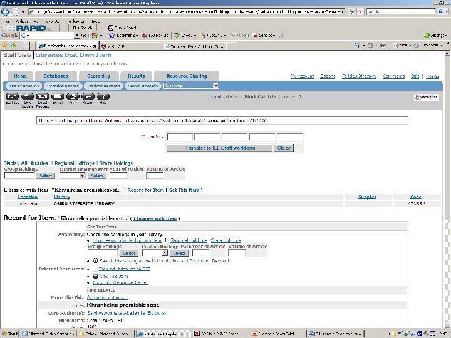The width and height of the screenshot is (451, 338).
Task: Click the IE command bar printer icon
Action: tap(383, 45)
